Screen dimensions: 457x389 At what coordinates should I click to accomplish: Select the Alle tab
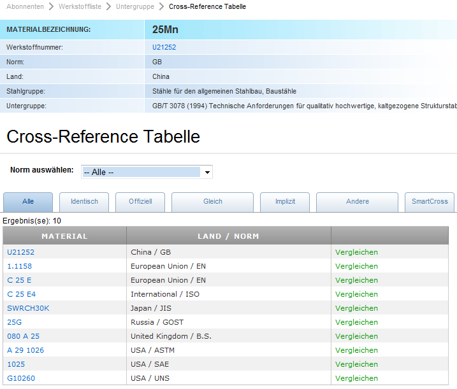(28, 202)
